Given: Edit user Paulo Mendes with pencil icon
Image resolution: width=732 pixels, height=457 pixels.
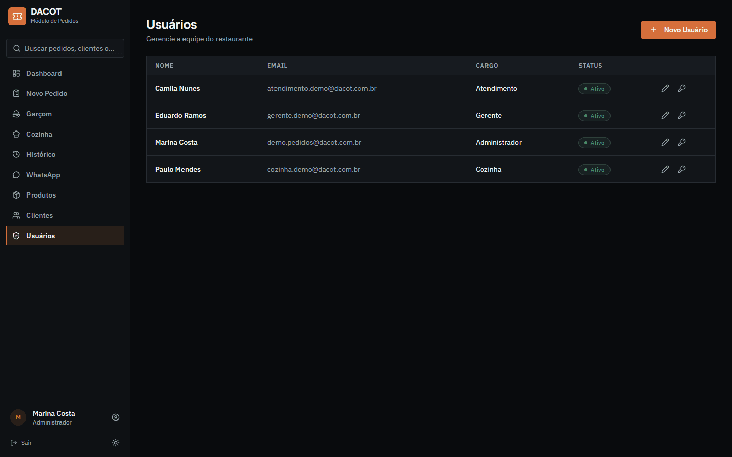Looking at the screenshot, I should coord(665,169).
